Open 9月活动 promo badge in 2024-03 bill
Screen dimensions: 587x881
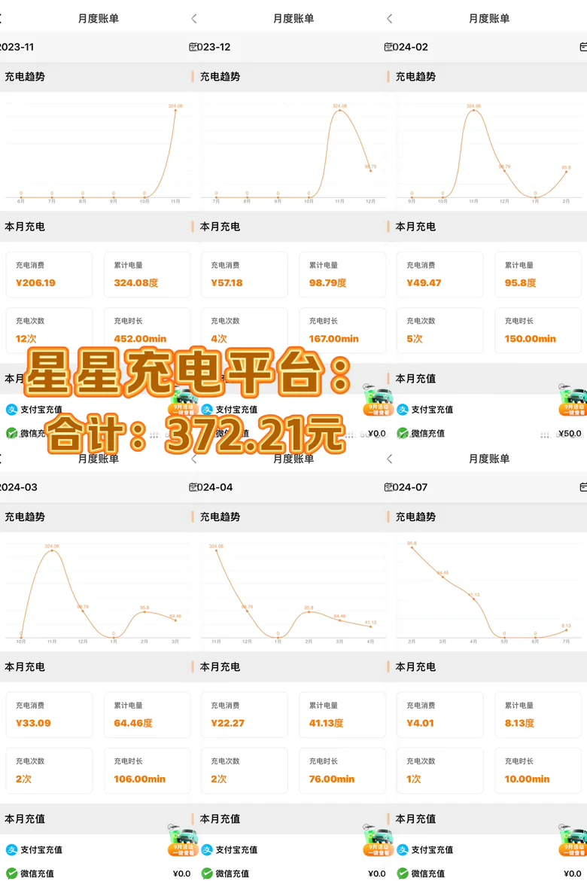(x=183, y=840)
